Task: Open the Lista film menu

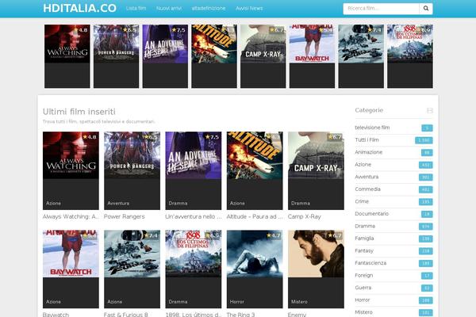Action: 136,9
